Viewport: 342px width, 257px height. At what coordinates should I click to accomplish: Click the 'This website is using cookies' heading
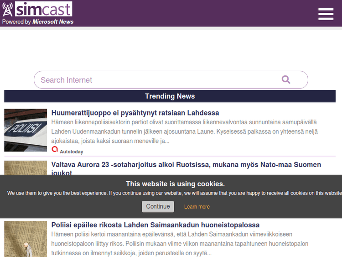[175, 184]
